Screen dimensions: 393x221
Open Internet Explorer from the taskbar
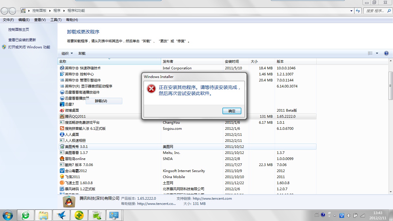pos(26,215)
